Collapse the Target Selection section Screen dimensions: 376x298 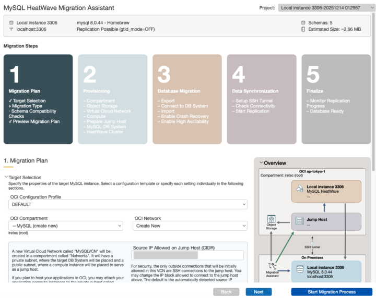[x=6, y=178]
